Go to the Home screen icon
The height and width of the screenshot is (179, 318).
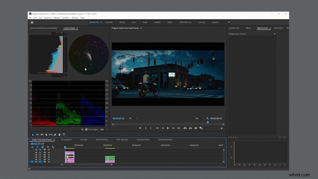click(x=32, y=22)
